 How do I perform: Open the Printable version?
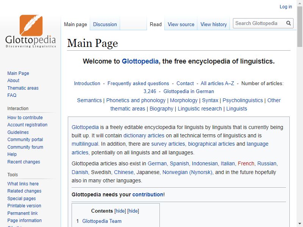click(x=24, y=206)
